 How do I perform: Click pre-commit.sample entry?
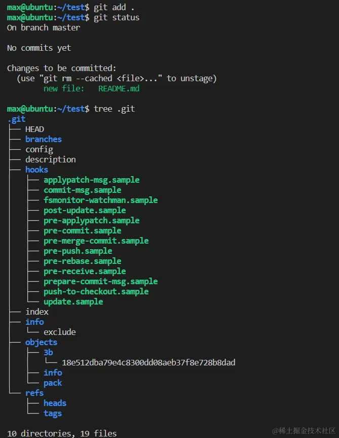[82, 230]
